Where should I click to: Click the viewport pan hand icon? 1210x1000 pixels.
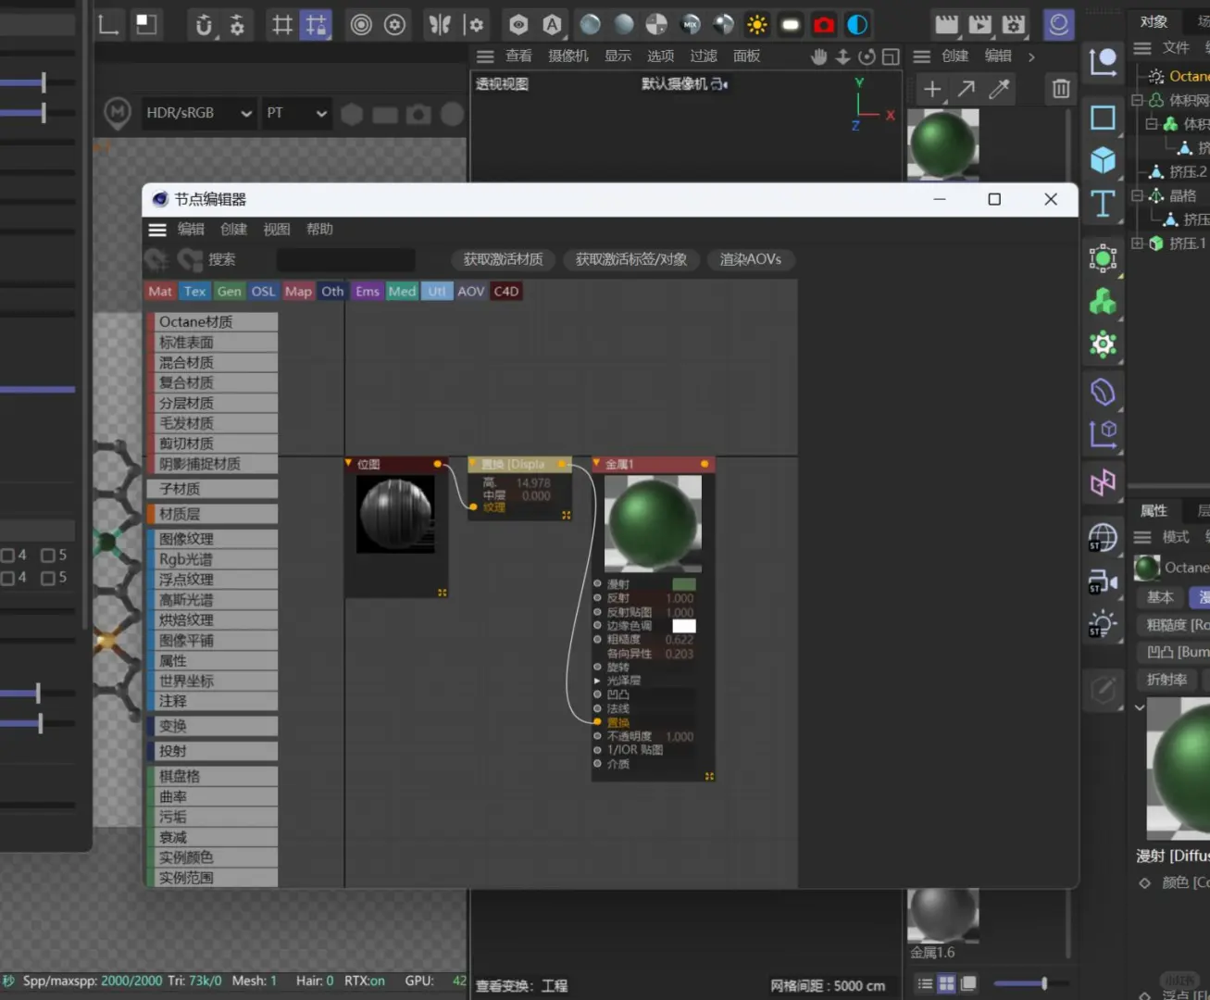818,56
